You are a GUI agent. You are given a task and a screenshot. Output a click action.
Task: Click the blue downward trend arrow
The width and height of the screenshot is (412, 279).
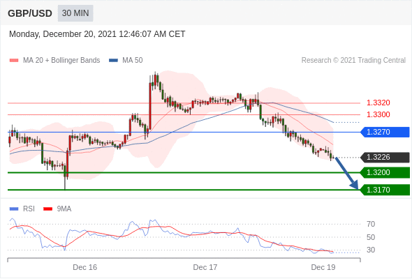(x=347, y=173)
